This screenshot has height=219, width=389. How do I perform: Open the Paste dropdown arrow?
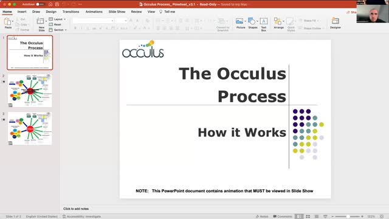click(13, 21)
